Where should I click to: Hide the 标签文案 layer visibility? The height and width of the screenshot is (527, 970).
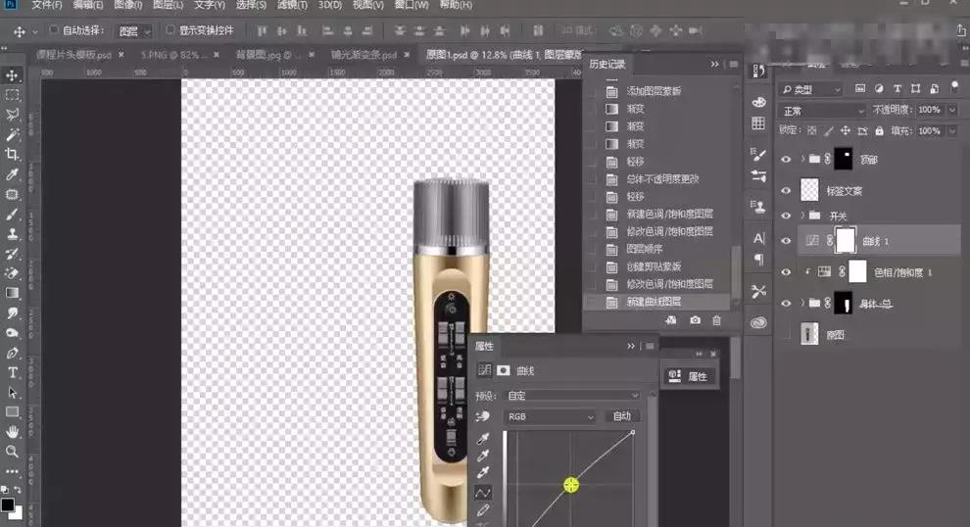[x=786, y=190]
